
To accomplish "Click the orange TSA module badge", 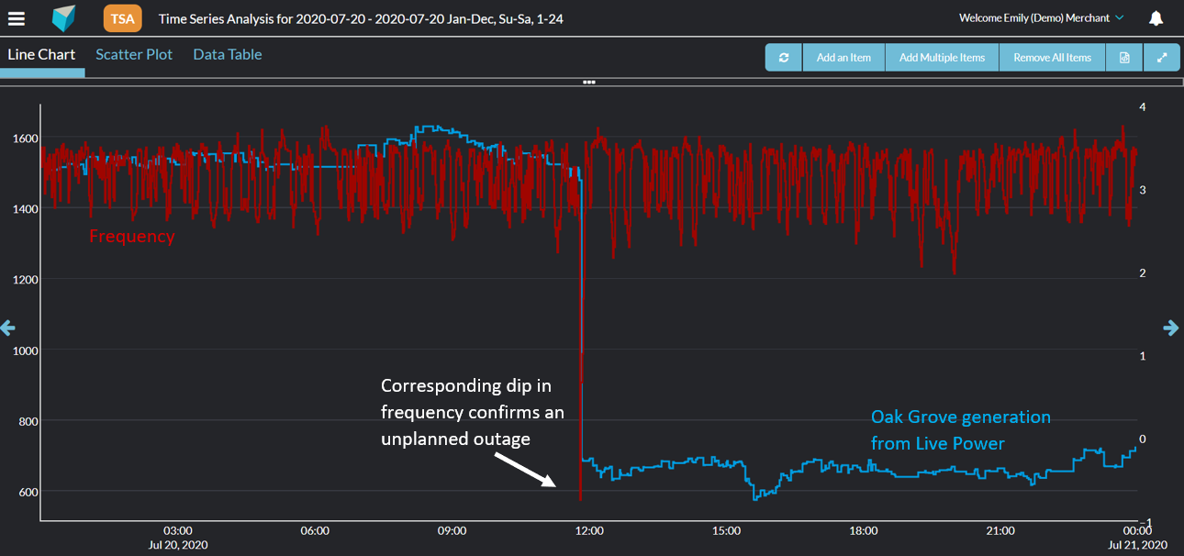I will [122, 18].
